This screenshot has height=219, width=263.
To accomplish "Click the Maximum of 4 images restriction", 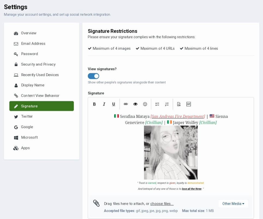I will [x=109, y=48].
